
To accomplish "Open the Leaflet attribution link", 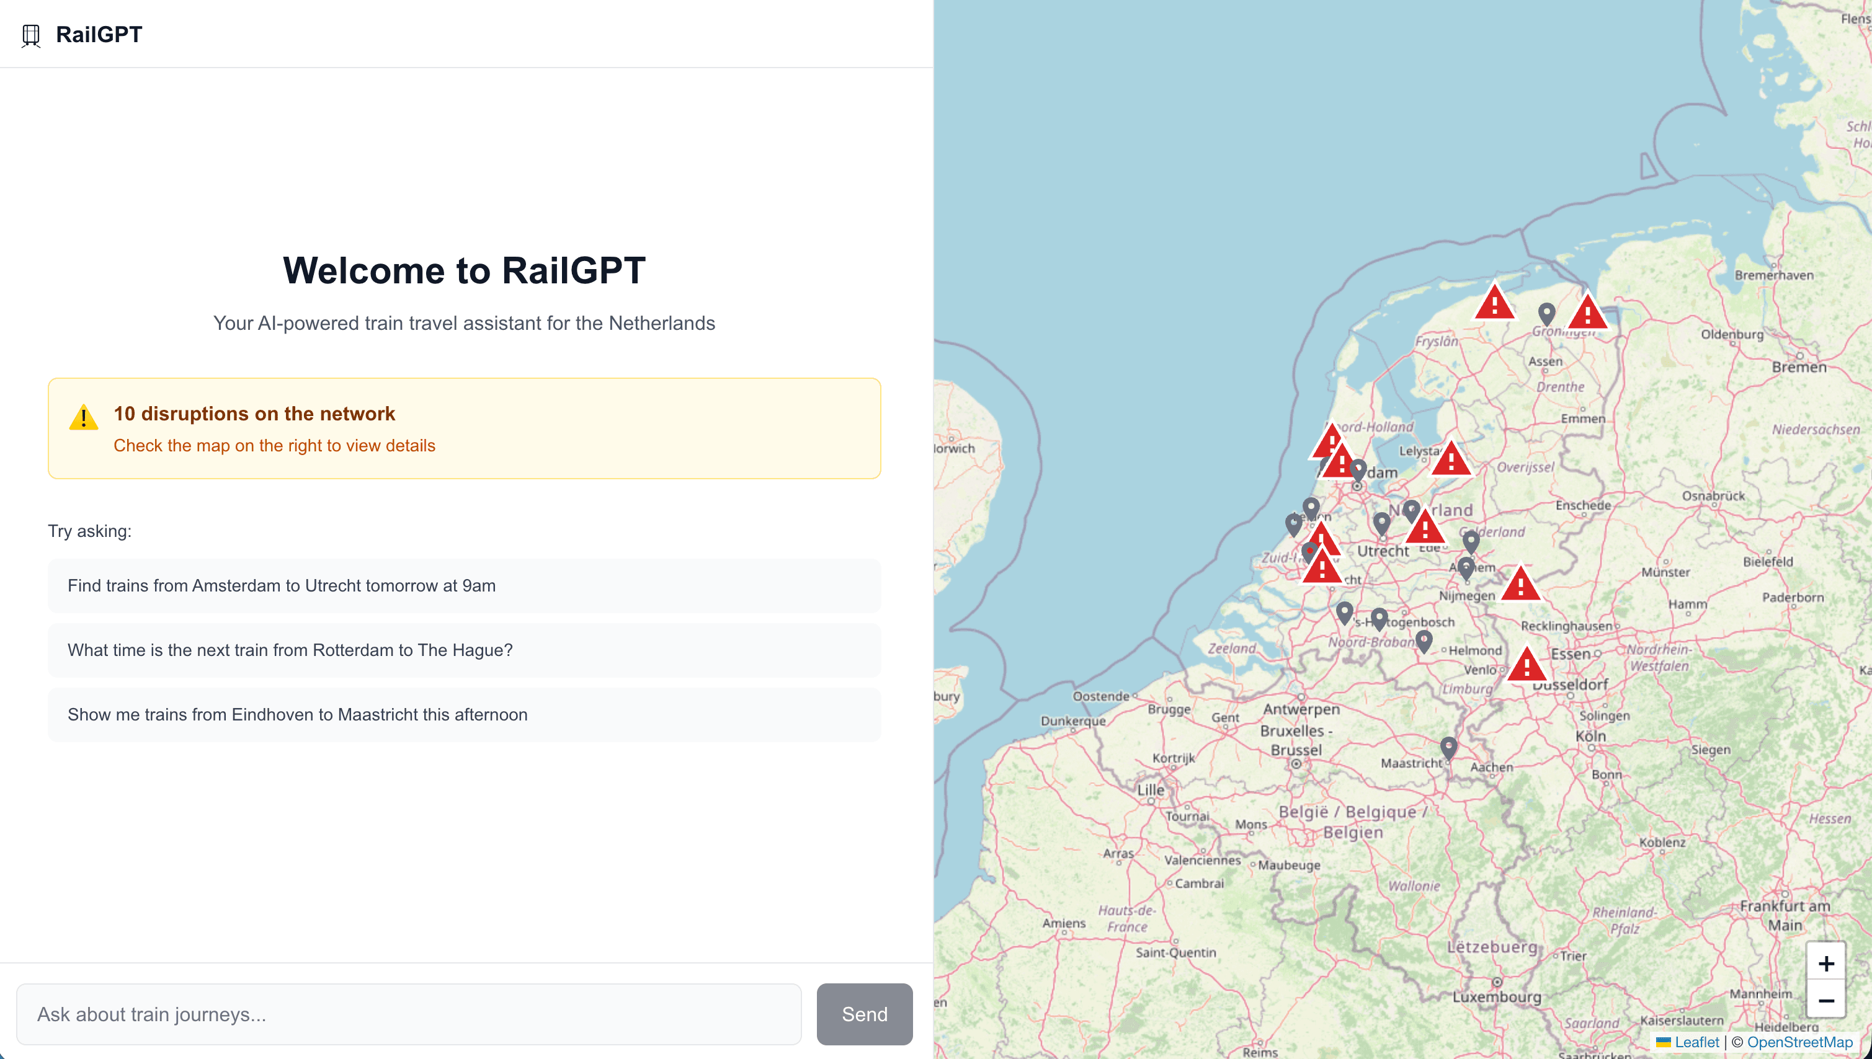I will pos(1696,1042).
